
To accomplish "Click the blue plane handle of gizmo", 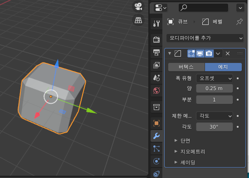I will (x=63, y=111).
